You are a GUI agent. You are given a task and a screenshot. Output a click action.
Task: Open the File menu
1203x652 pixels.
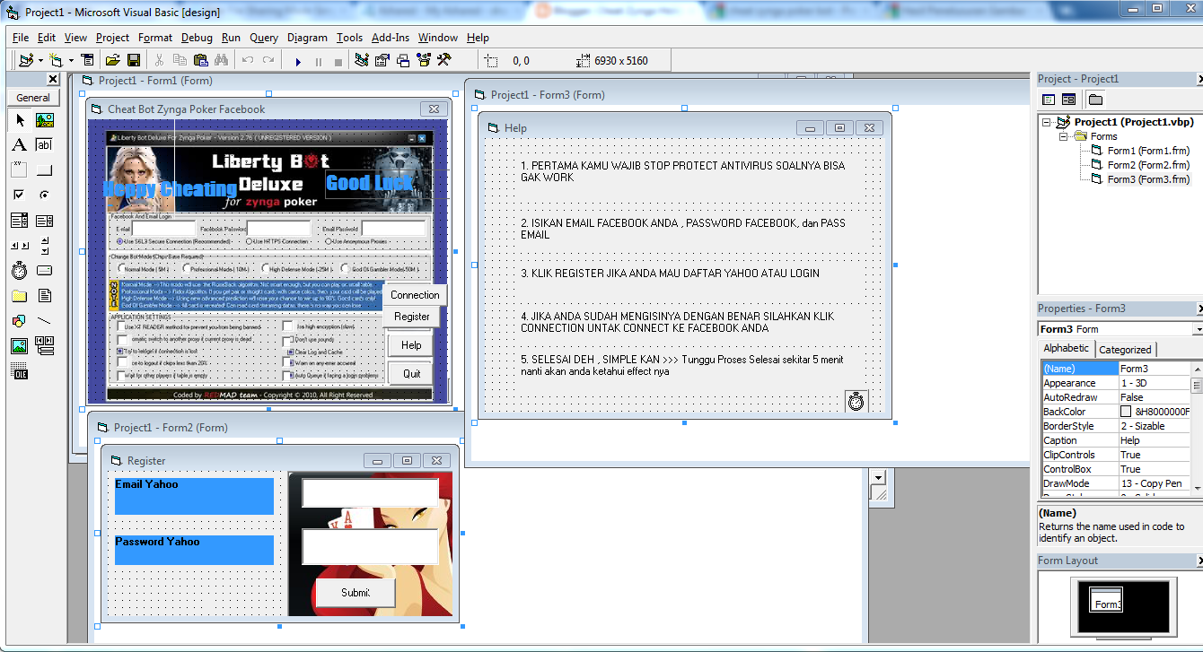pyautogui.click(x=21, y=38)
